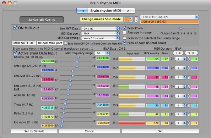Enable the Average in range checkbox

(x=125, y=33)
